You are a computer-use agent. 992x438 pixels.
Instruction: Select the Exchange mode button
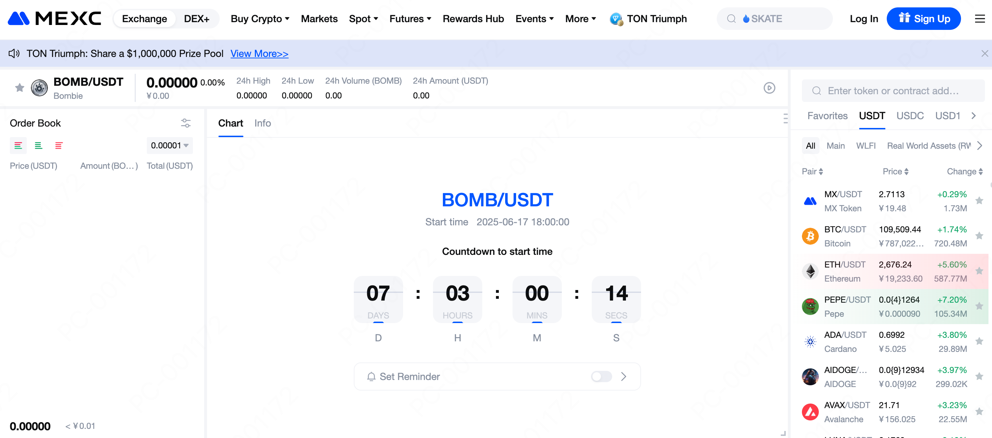[x=144, y=19]
